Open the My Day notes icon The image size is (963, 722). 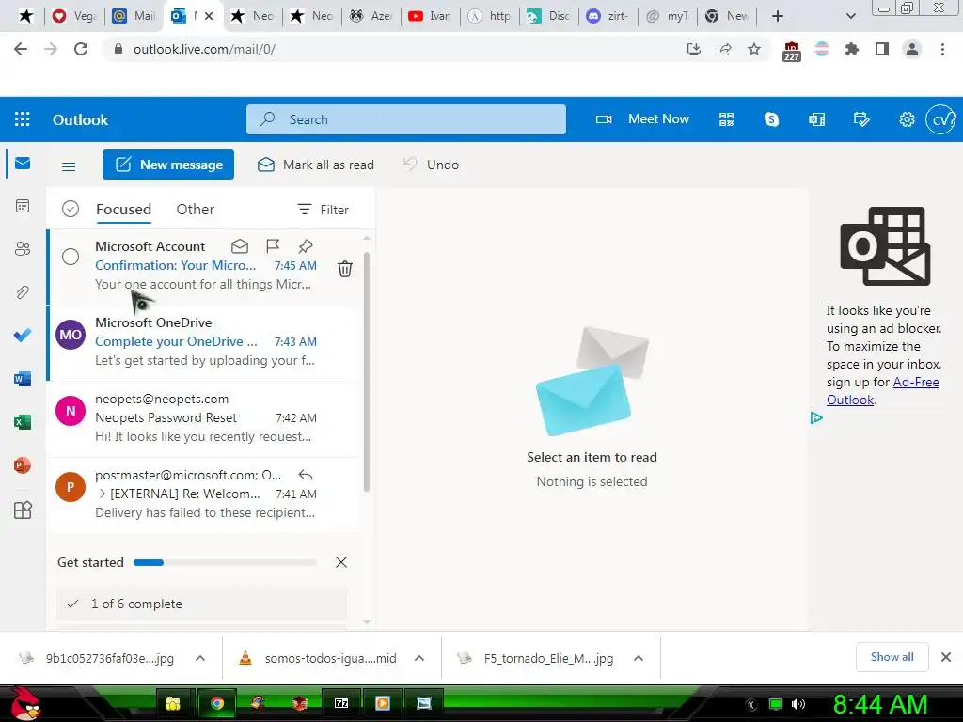[861, 119]
